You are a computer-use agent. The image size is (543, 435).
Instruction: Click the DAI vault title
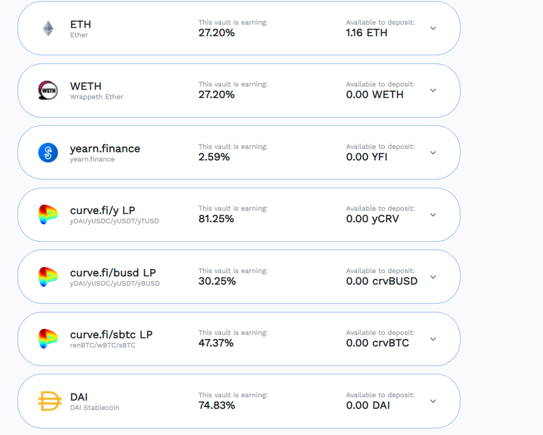[79, 397]
